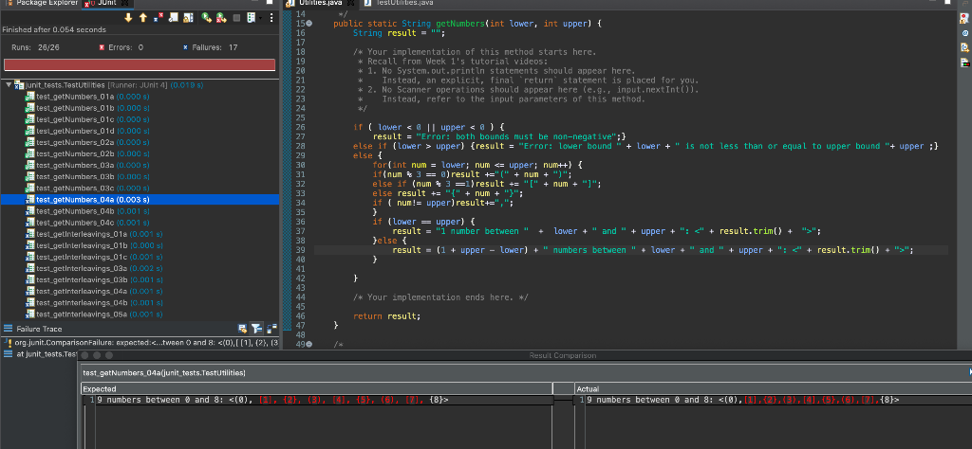972x449 pixels.
Task: Open the JUnit view menu (three dots)
Action: point(271,17)
